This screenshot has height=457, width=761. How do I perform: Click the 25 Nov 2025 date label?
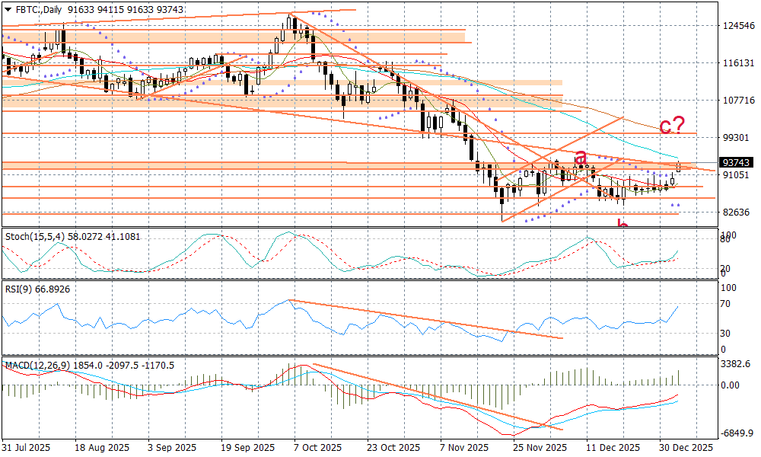pos(540,447)
